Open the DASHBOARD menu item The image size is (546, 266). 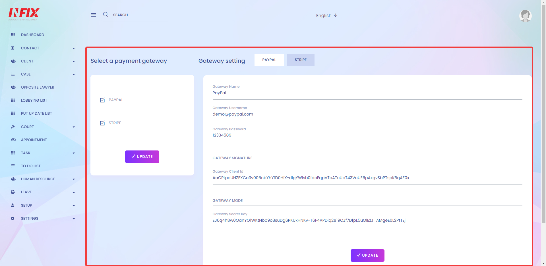click(32, 35)
